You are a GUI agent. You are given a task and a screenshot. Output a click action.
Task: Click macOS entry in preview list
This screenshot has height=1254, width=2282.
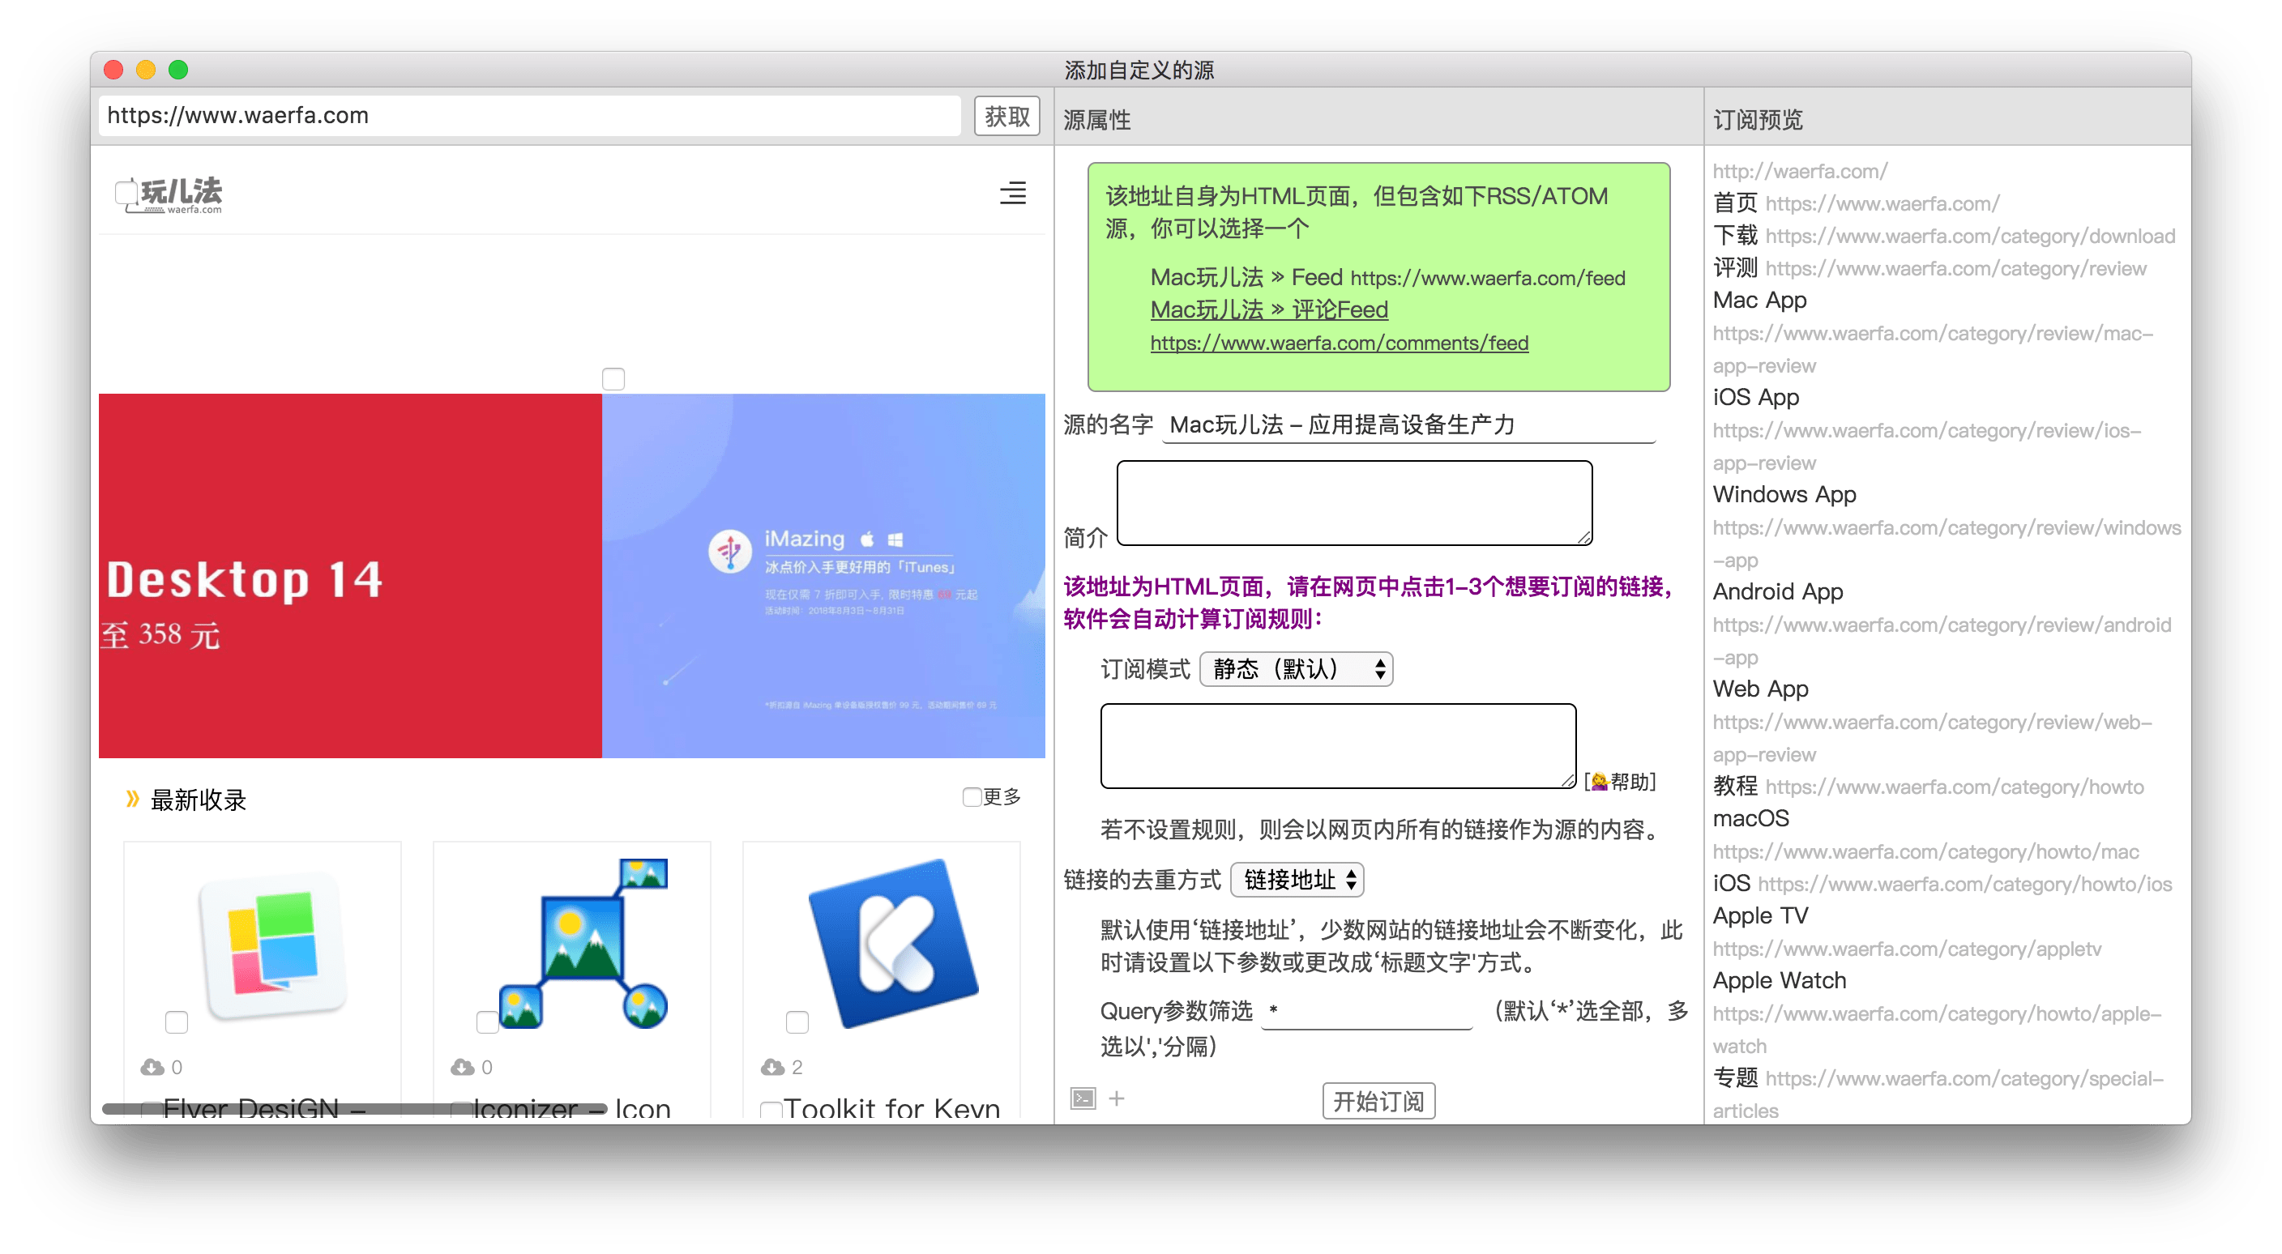pos(1750,818)
